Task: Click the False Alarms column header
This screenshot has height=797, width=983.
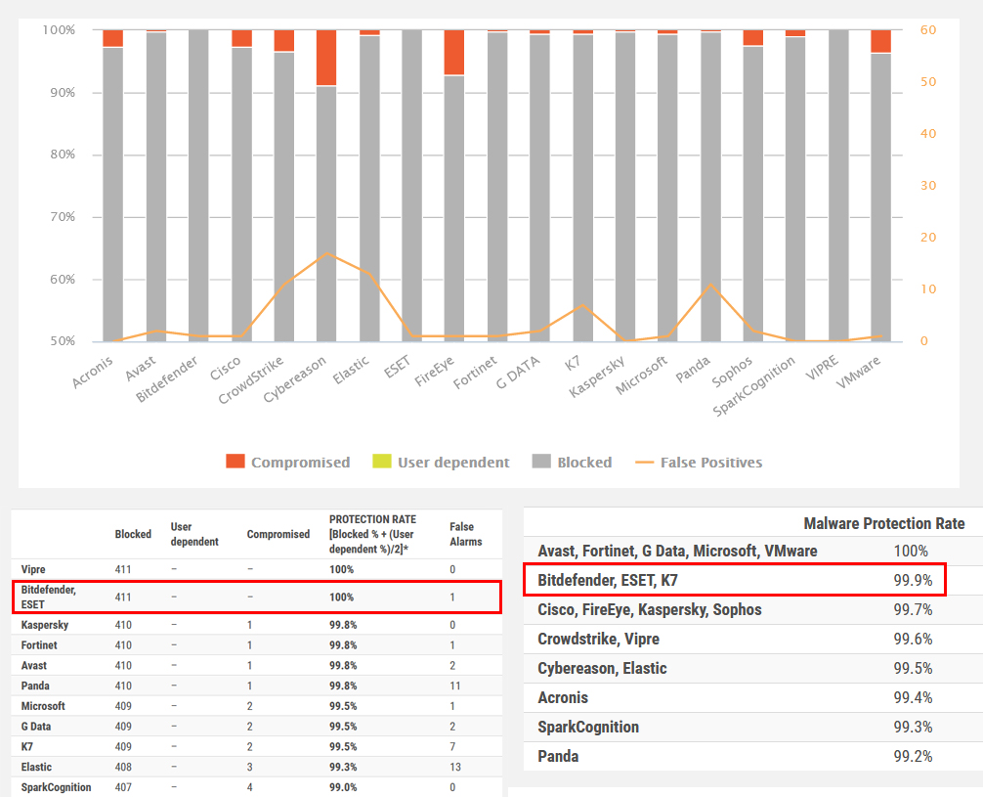Action: (466, 534)
